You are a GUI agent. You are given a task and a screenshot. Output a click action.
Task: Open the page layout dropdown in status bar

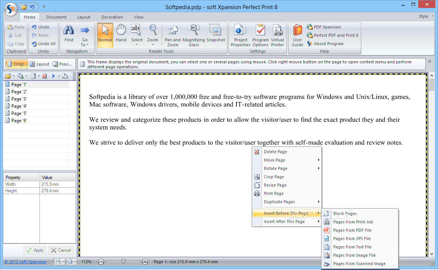pyautogui.click(x=63, y=262)
